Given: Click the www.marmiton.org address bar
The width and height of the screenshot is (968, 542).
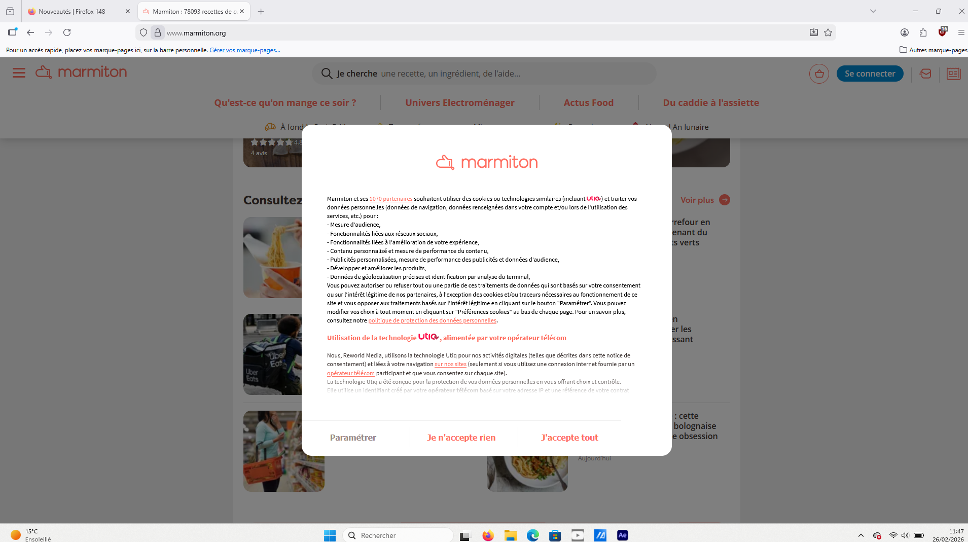Looking at the screenshot, I should pyautogui.click(x=456, y=33).
